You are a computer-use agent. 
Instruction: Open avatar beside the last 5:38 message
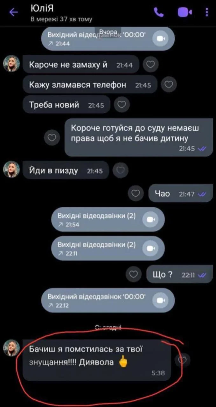click(x=12, y=347)
